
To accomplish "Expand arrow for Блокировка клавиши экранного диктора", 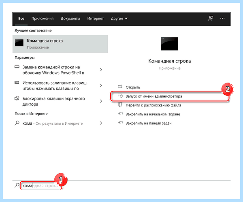I will tap(101, 101).
